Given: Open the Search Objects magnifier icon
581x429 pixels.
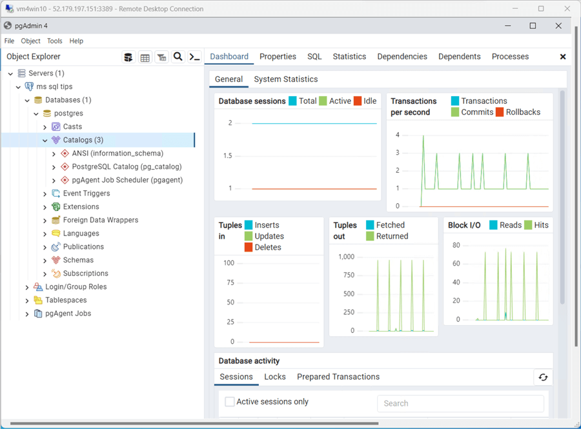Looking at the screenshot, I should [178, 57].
